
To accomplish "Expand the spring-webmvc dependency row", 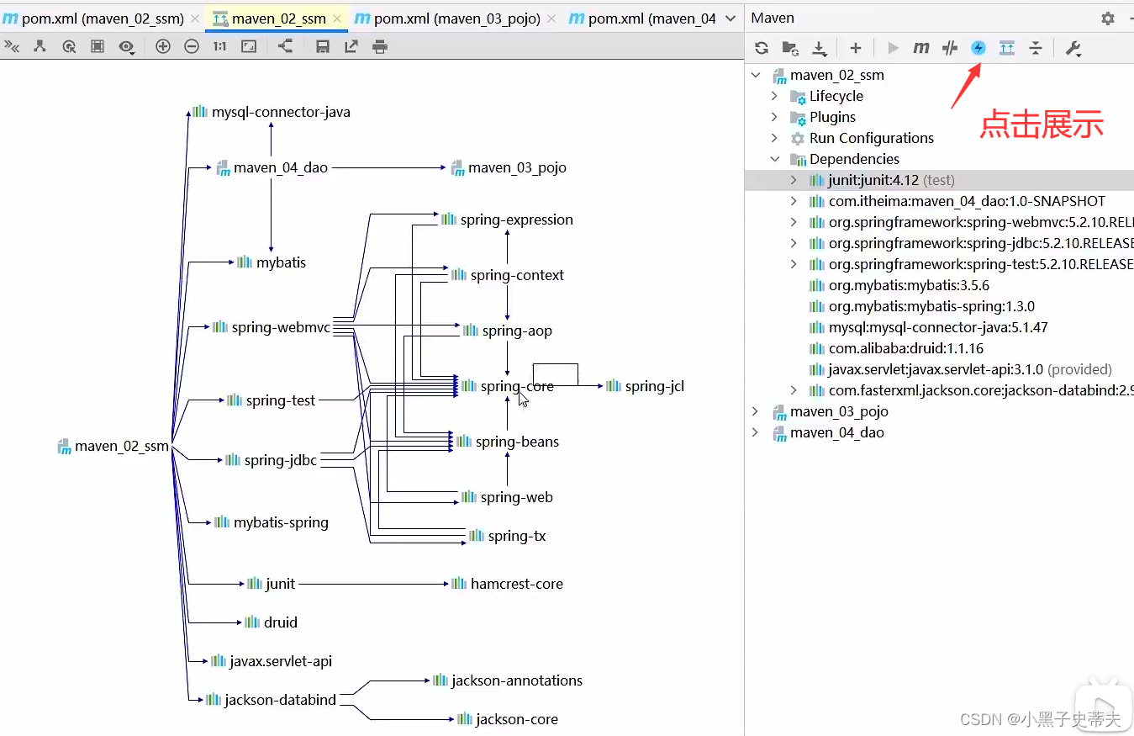I will click(x=794, y=222).
